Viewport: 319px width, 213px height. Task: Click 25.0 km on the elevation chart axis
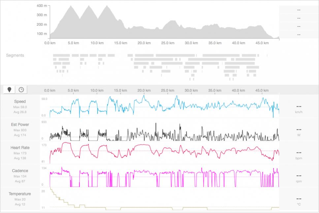[x=168, y=43]
